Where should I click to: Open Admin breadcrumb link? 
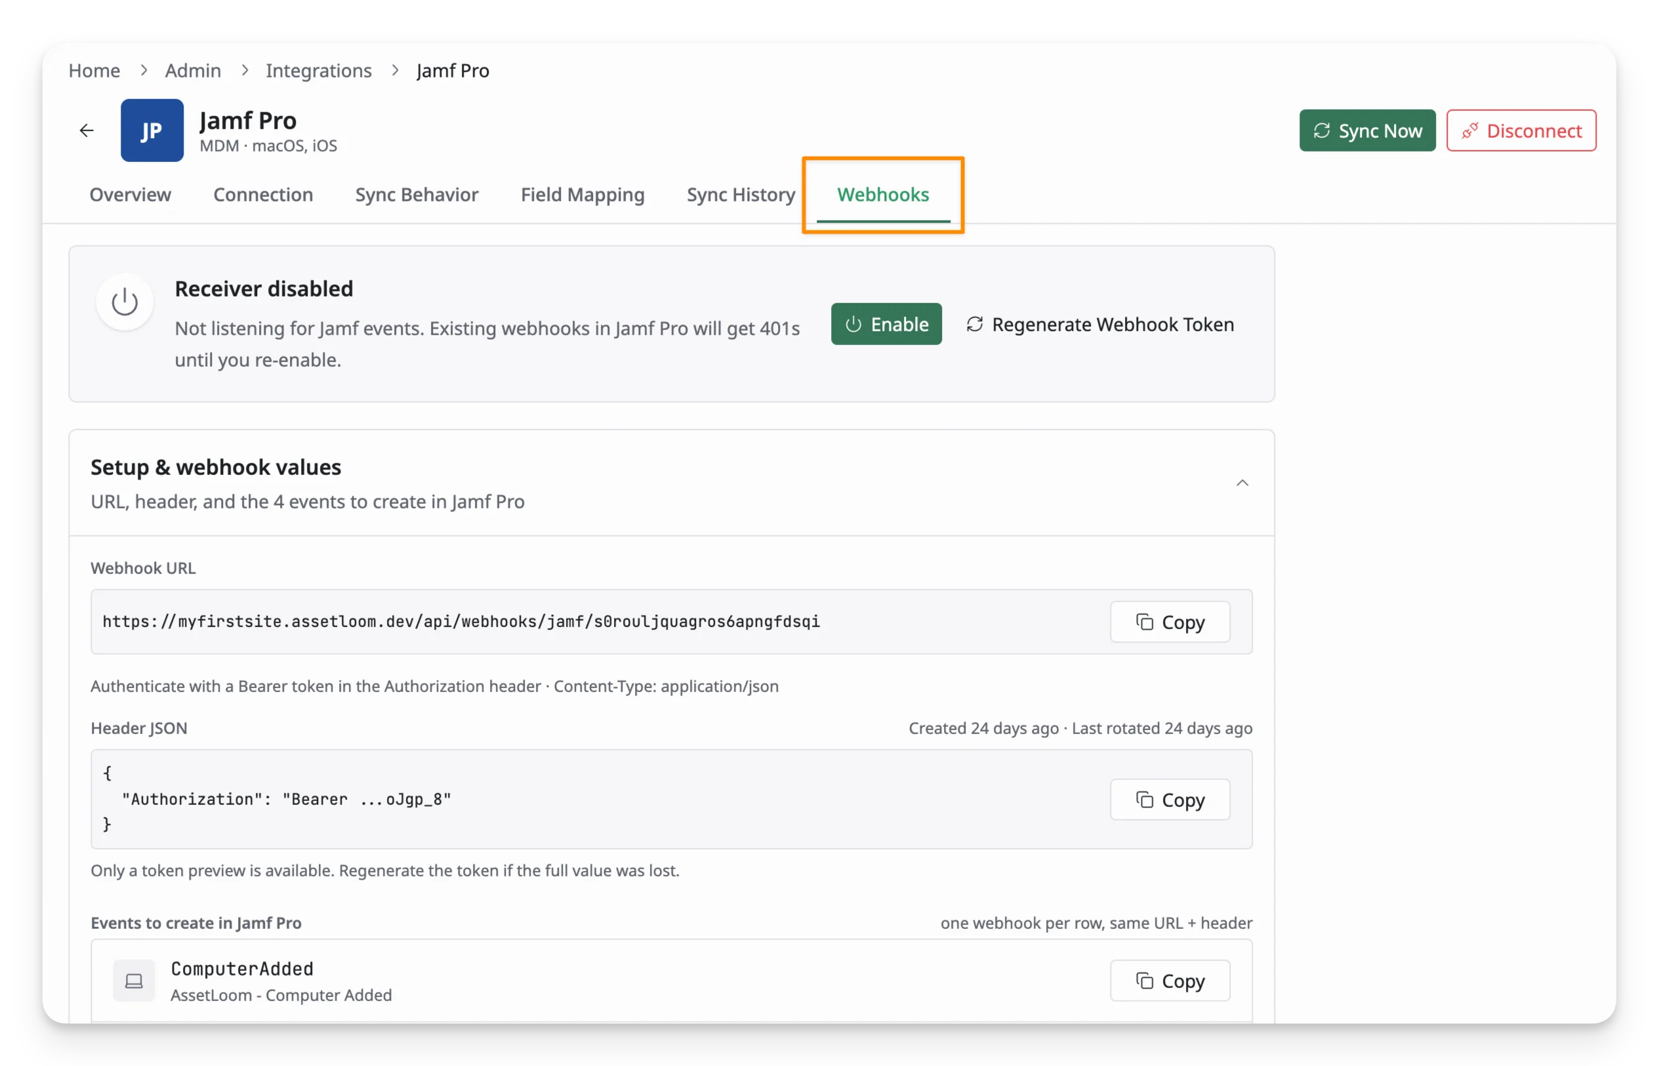(193, 71)
